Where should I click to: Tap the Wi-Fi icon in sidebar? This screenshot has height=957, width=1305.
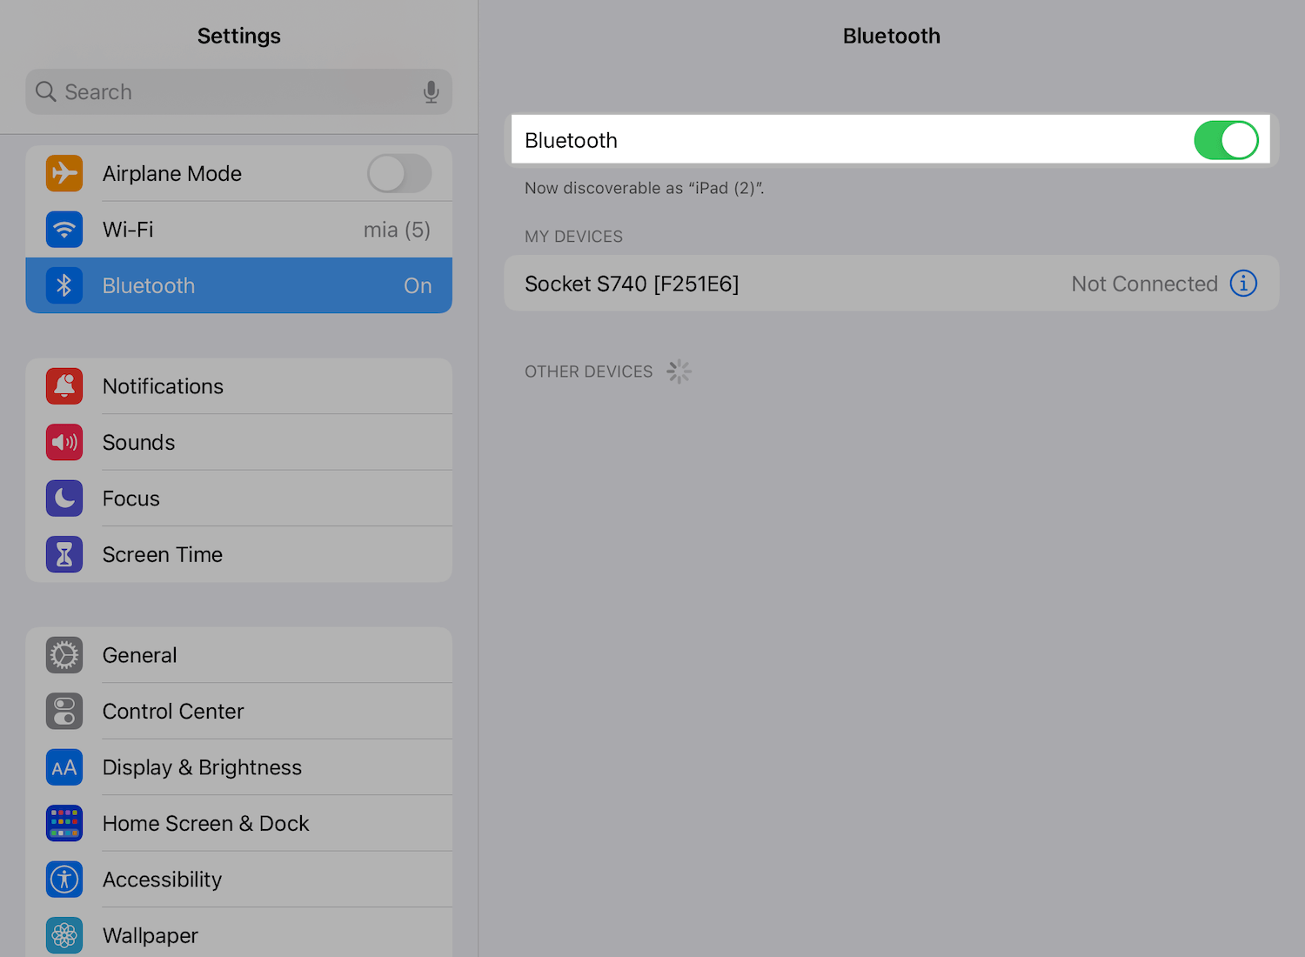(64, 230)
